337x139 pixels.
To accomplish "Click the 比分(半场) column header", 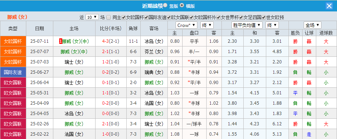I will (111, 28).
